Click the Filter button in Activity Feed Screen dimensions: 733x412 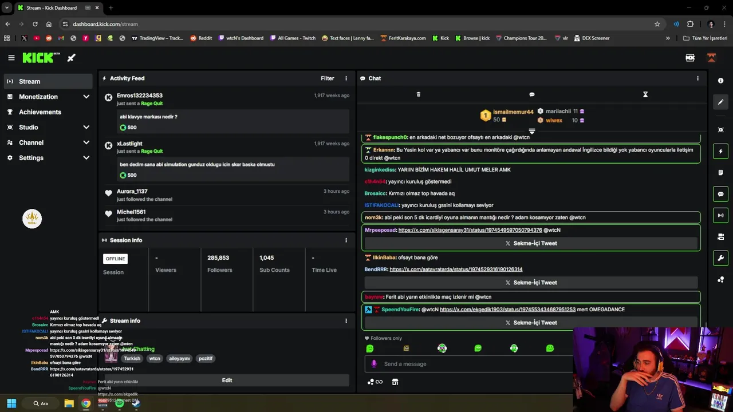328,78
